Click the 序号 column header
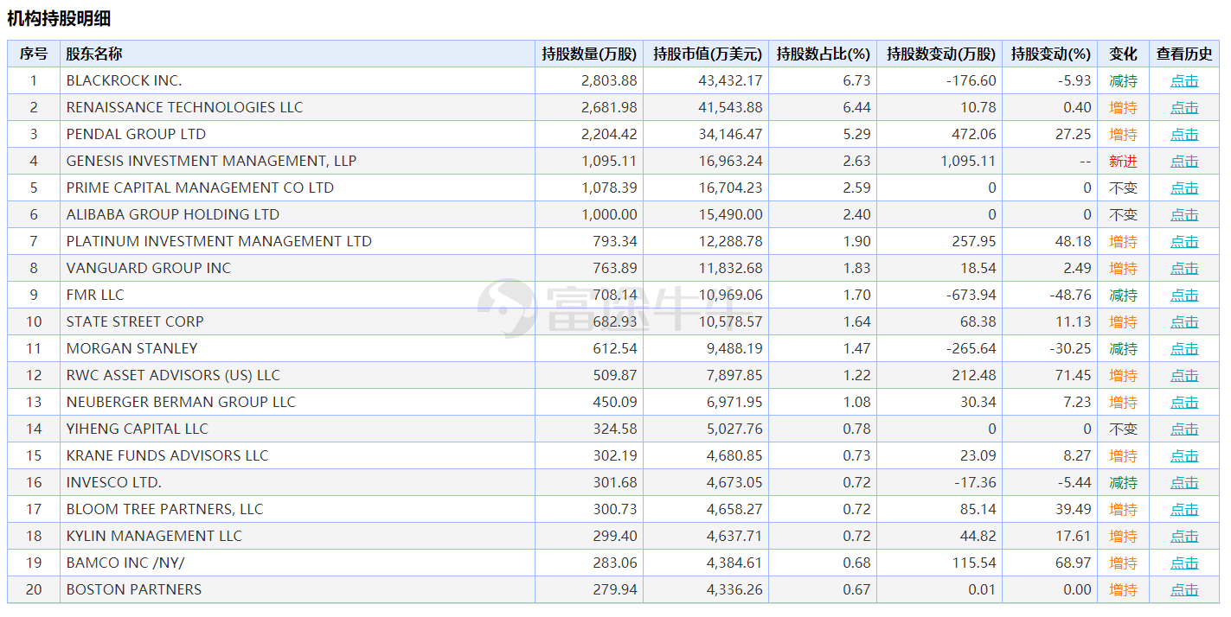The height and width of the screenshot is (617, 1231). pyautogui.click(x=34, y=54)
